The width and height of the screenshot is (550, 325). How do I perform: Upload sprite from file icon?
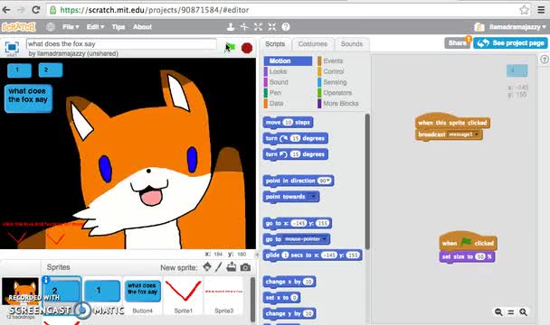232,267
